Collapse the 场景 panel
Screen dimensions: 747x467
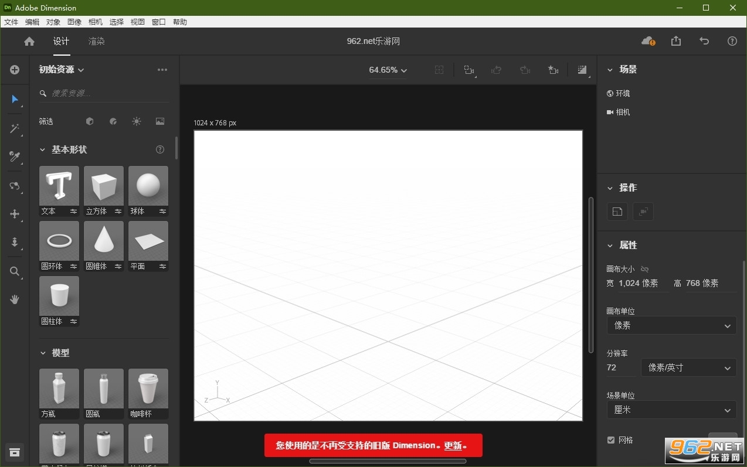tap(610, 69)
